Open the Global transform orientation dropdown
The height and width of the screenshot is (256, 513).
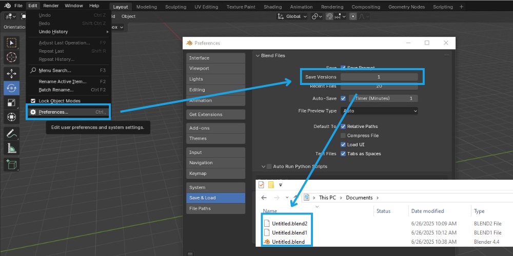(x=292, y=16)
